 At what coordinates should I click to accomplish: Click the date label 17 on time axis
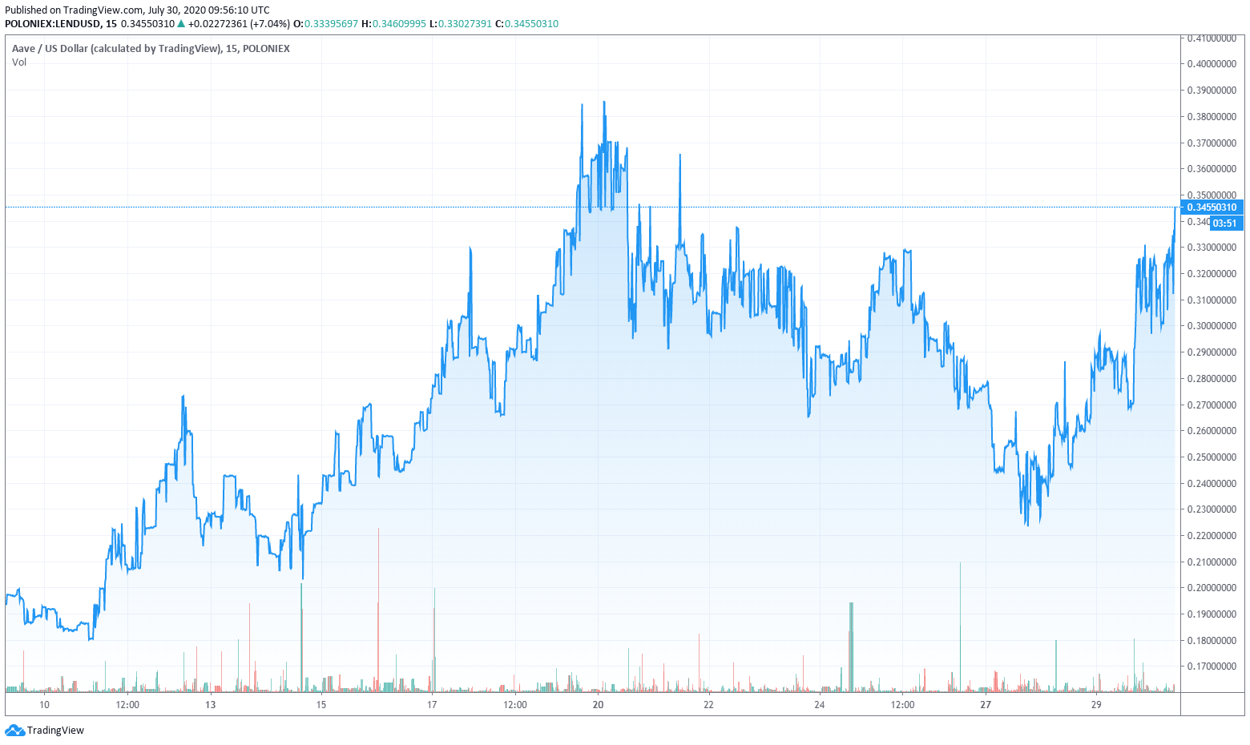(431, 705)
